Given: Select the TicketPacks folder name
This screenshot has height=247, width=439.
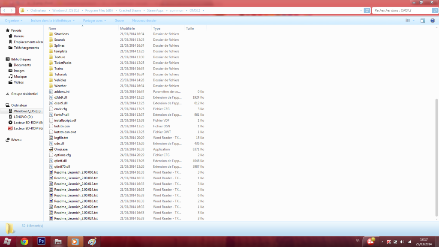Looking at the screenshot, I should click(63, 63).
